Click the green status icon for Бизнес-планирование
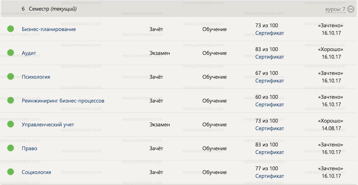The image size is (358, 185). click(10, 28)
